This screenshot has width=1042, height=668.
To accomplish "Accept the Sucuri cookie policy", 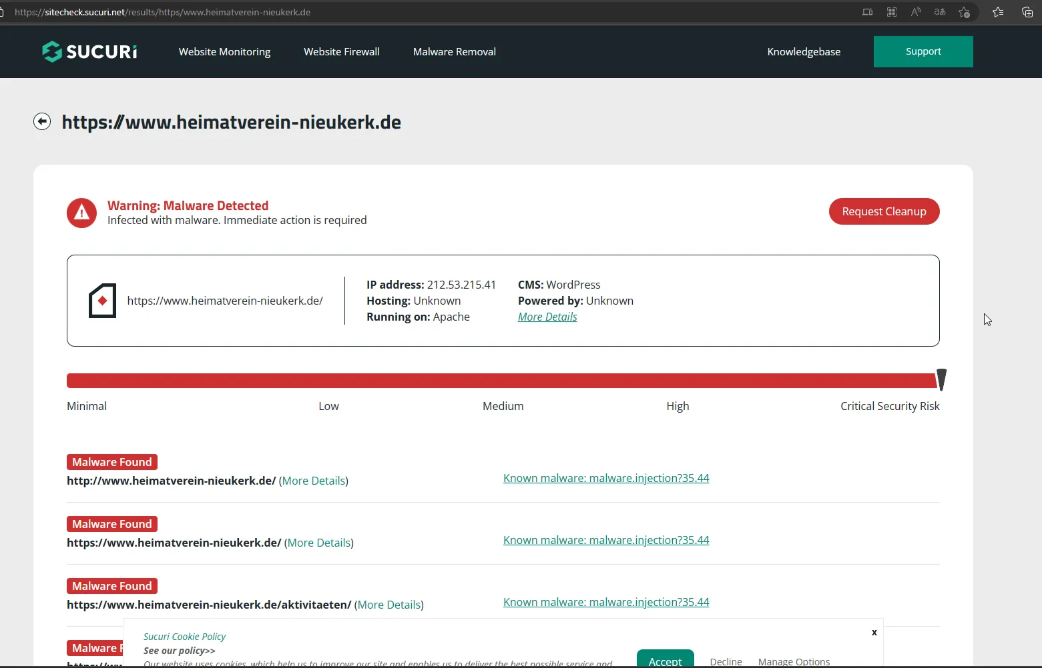I will pos(666,659).
